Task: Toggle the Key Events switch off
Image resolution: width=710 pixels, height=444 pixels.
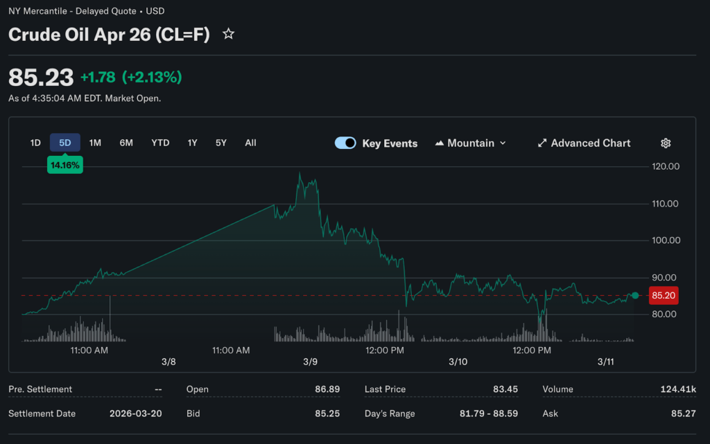Action: pyautogui.click(x=345, y=143)
